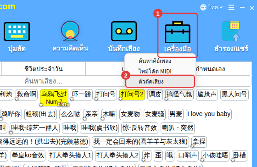
Task: Play the 女麦骚 sound
Action: click(155, 114)
